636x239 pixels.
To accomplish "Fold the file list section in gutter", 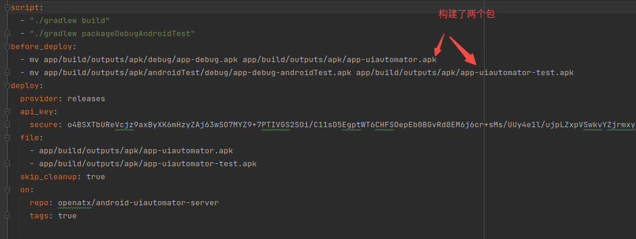I will pyautogui.click(x=7, y=138).
